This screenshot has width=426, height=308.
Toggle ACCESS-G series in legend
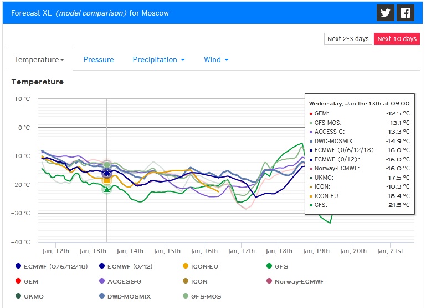(x=120, y=281)
